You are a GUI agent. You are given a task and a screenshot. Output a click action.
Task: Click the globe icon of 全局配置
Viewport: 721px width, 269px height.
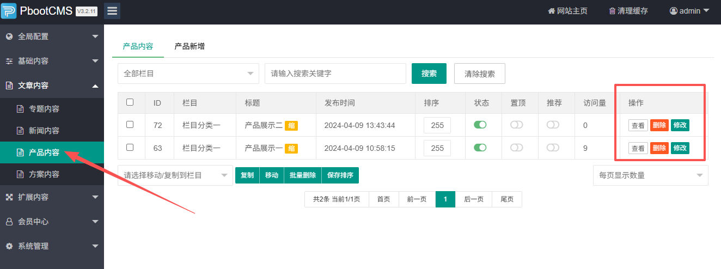click(9, 36)
